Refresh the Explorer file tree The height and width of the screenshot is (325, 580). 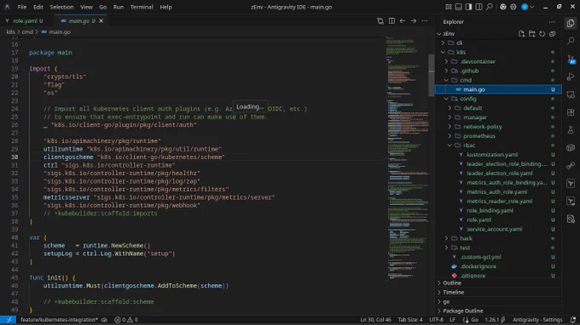(542, 33)
